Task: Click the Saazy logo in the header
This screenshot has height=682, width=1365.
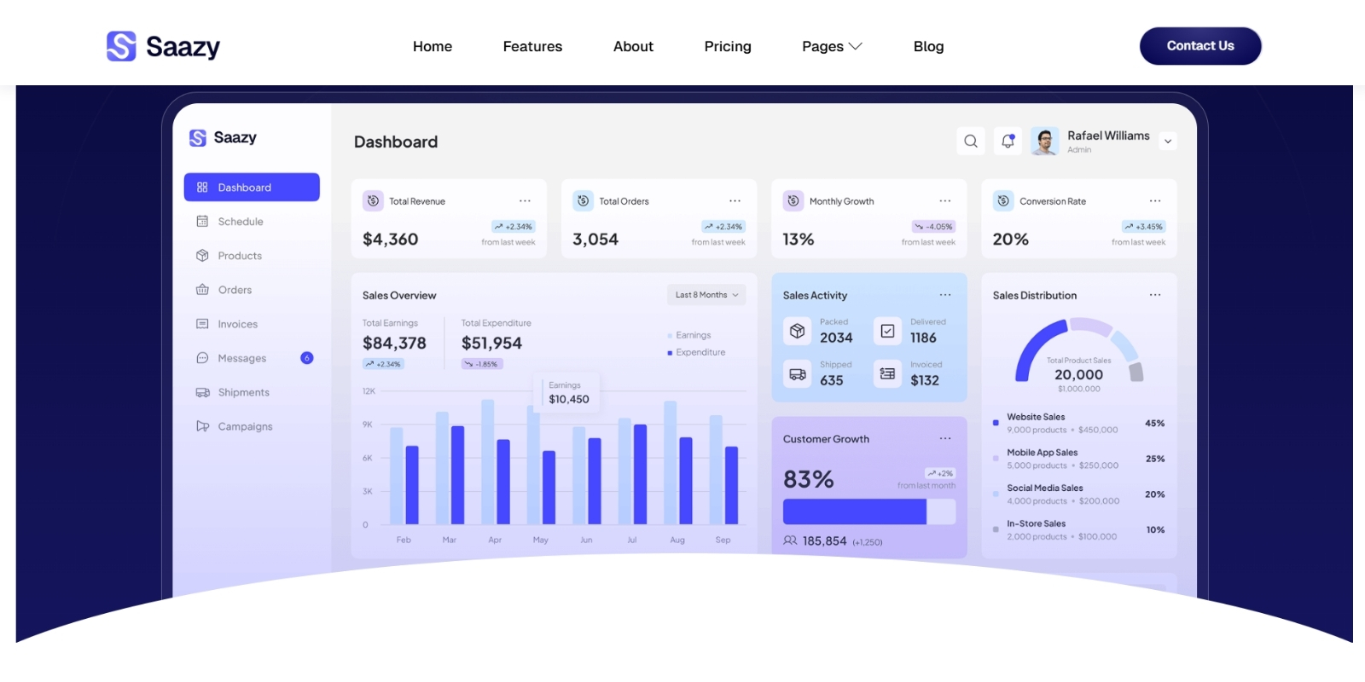Action: click(x=163, y=46)
